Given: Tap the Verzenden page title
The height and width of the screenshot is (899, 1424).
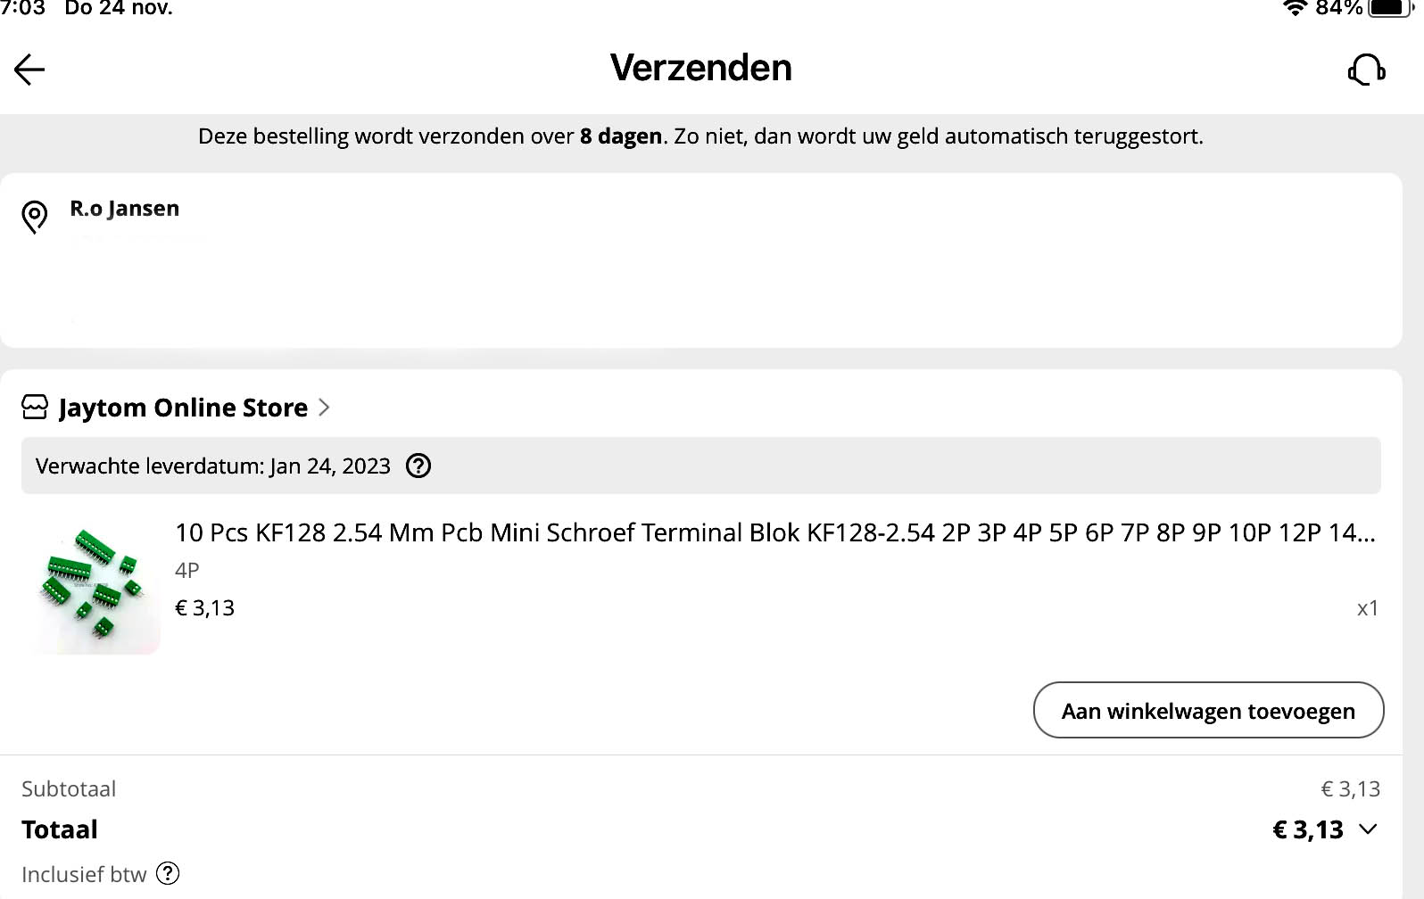Looking at the screenshot, I should coord(701,68).
